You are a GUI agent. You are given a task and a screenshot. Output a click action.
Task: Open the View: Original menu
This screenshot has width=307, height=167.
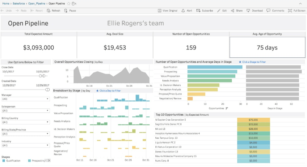click(168, 10)
